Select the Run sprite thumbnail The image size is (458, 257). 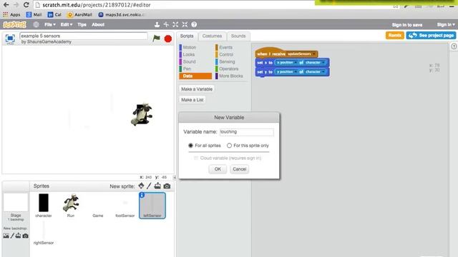71,205
